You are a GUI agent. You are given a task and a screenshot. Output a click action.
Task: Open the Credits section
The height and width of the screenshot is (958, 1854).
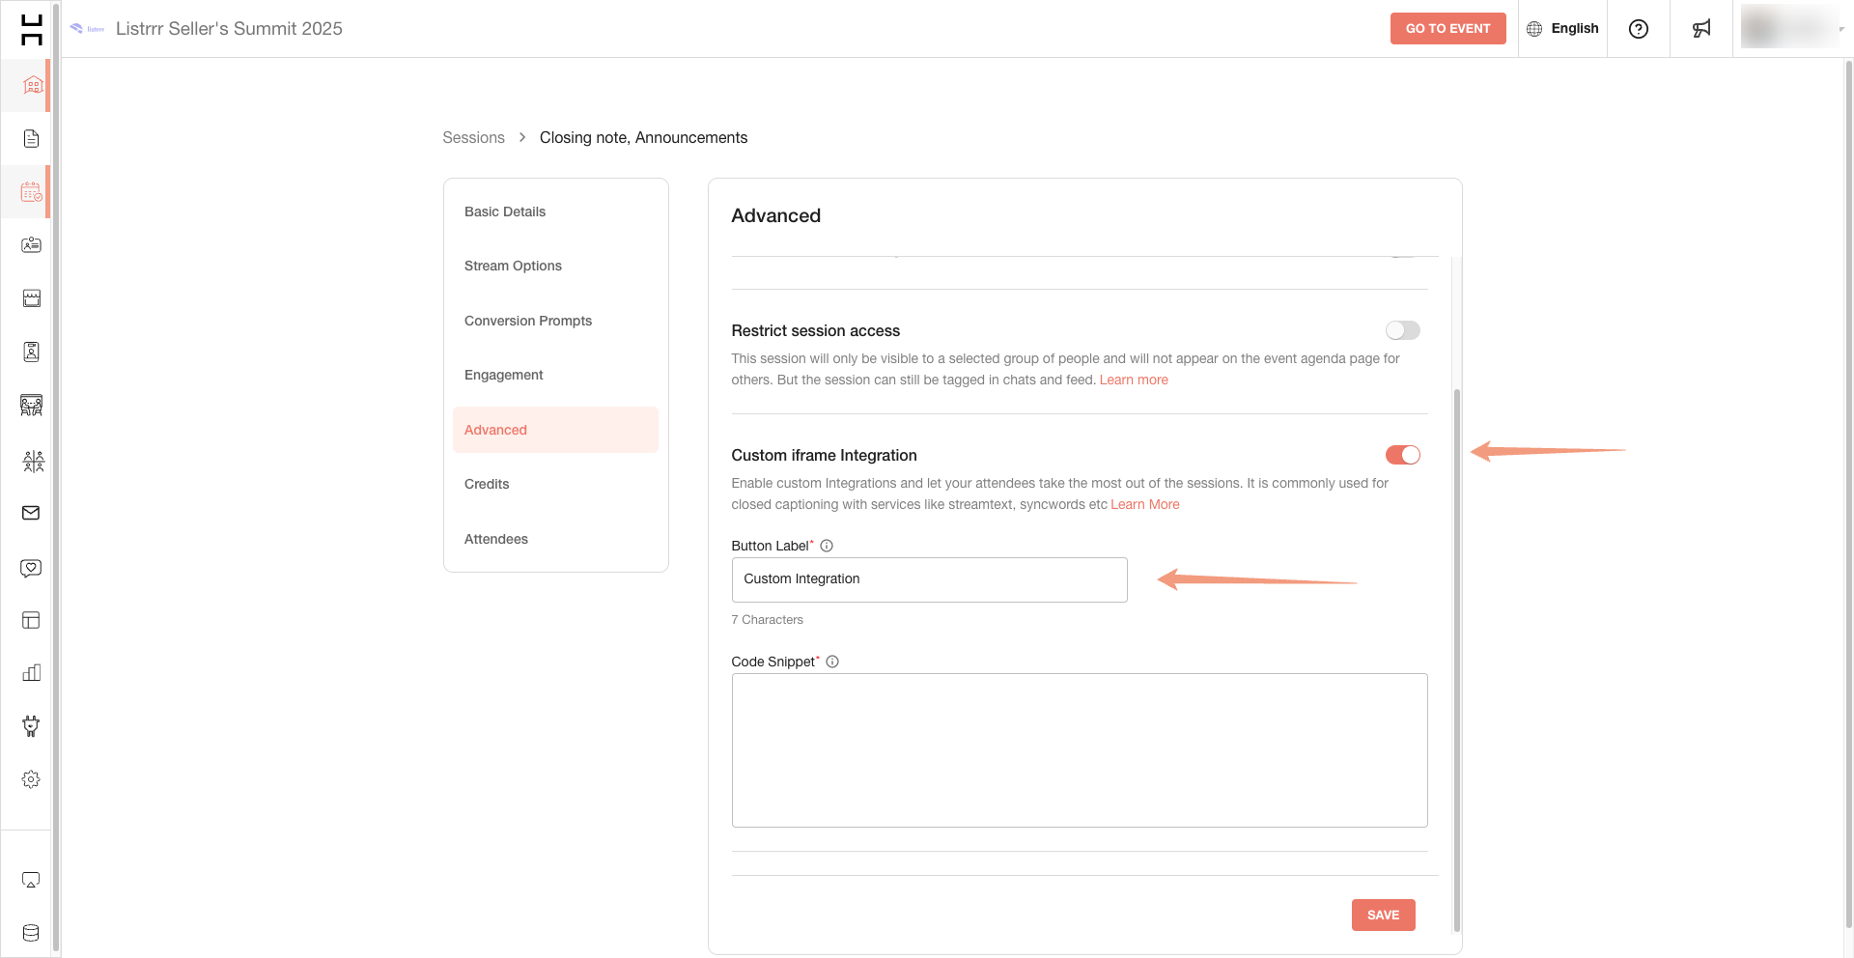click(487, 484)
